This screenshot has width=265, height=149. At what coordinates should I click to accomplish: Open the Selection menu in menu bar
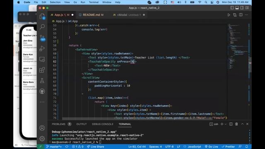point(55,2)
